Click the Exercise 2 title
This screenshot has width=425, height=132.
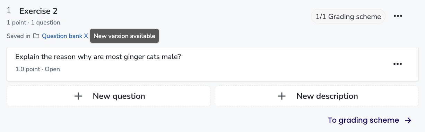click(38, 11)
